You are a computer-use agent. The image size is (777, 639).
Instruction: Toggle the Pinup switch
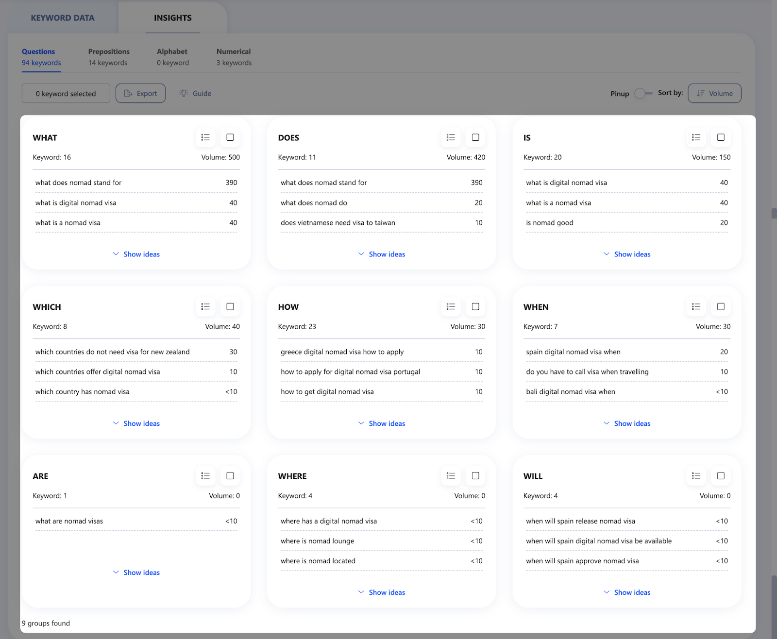point(643,93)
